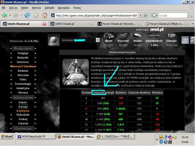This screenshot has height=146, width=195.
Task: Switch to the Uni54 OGame.pl tab
Action: (x=71, y=24)
